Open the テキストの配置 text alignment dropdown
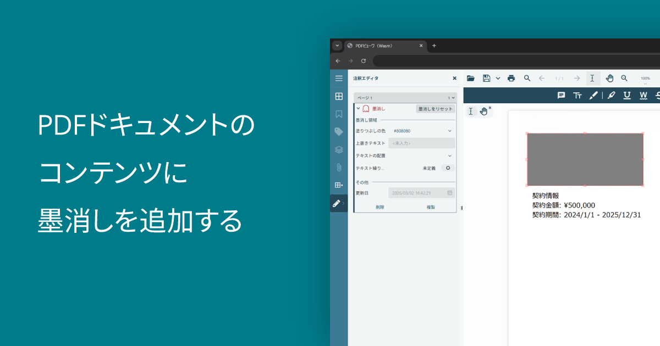Viewport: 660px width, 346px height. click(x=450, y=155)
